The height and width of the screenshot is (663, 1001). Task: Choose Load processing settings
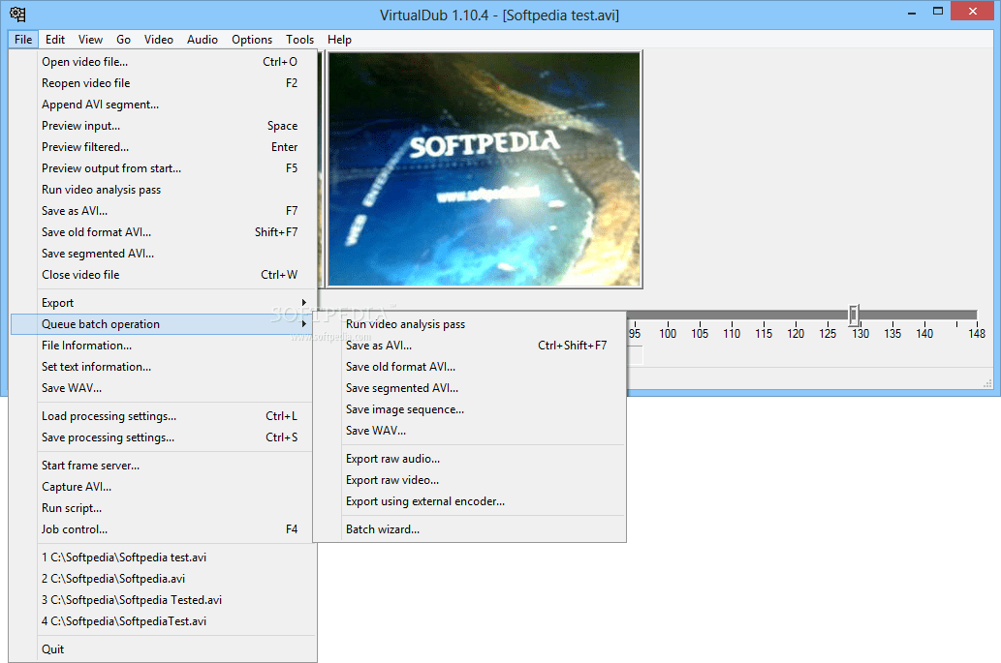[109, 415]
